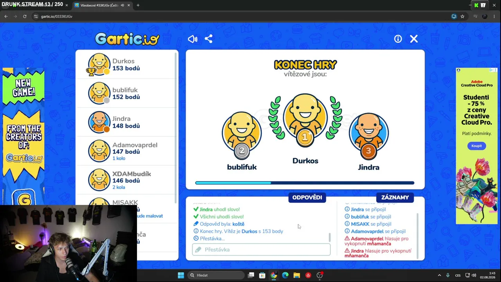This screenshot has height=282, width=501.
Task: Leave the room with the X icon
Action: click(x=414, y=39)
